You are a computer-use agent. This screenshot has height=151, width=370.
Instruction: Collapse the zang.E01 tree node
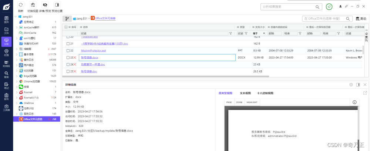[x=16, y=17]
